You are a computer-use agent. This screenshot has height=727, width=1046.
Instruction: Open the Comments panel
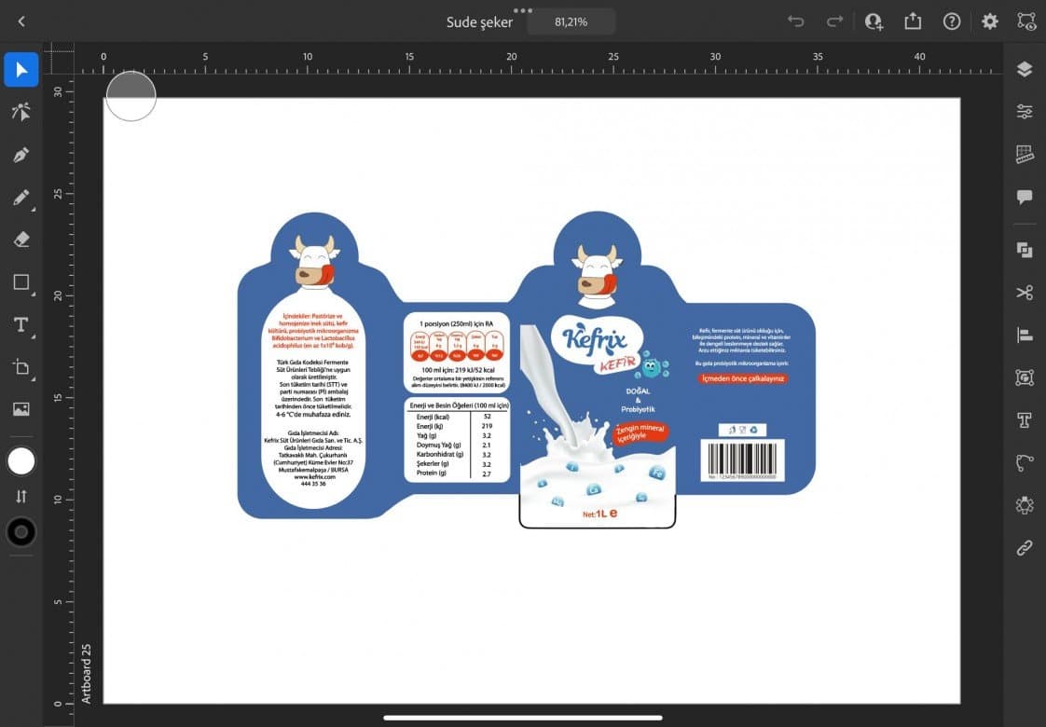coord(1025,197)
